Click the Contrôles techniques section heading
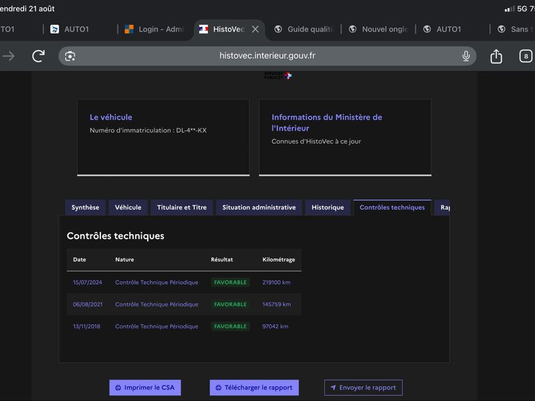 pyautogui.click(x=116, y=236)
